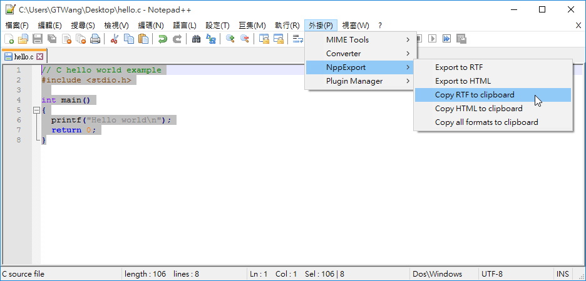Click the Dos\Windows line ending status
Image resolution: width=586 pixels, height=281 pixels.
coord(437,274)
